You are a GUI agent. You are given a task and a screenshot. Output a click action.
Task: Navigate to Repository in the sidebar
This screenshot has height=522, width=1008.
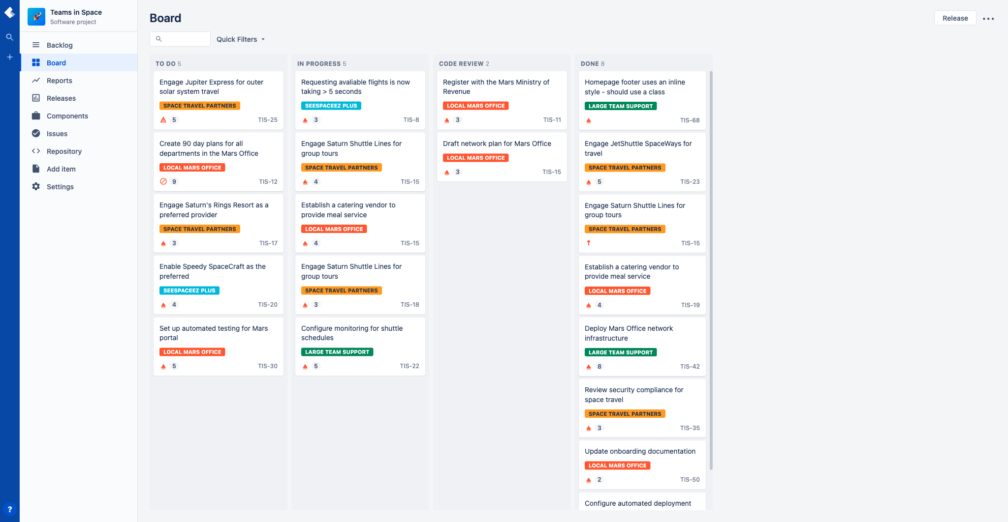[64, 151]
